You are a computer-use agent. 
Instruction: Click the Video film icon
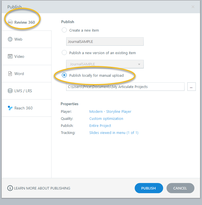(x=10, y=56)
